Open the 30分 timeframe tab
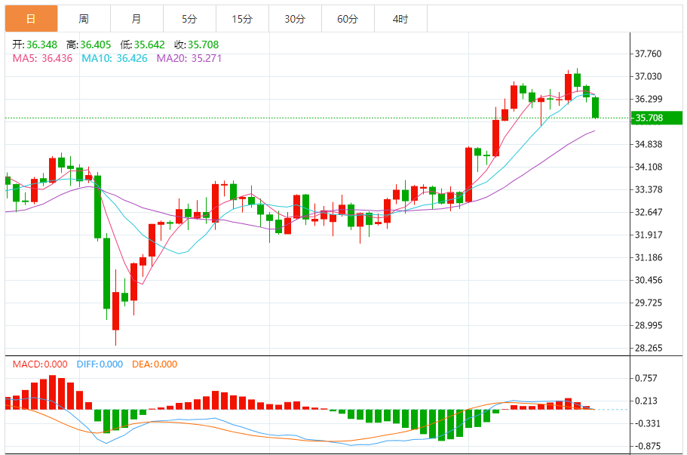This screenshot has width=687, height=455. click(296, 19)
